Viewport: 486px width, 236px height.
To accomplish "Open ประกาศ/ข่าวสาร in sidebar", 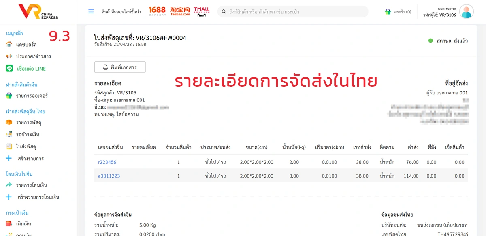I will 33,56.
